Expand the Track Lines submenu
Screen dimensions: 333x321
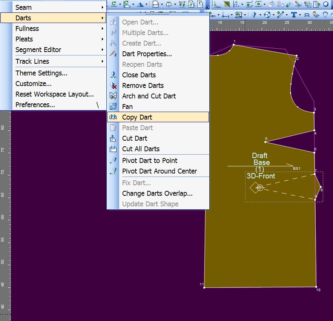(x=53, y=61)
